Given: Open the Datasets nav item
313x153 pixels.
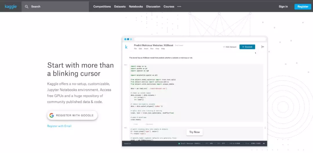Looking at the screenshot, I should click(x=120, y=7).
